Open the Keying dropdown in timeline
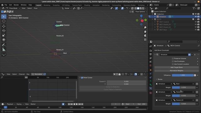201x113 pixels. 19,104
